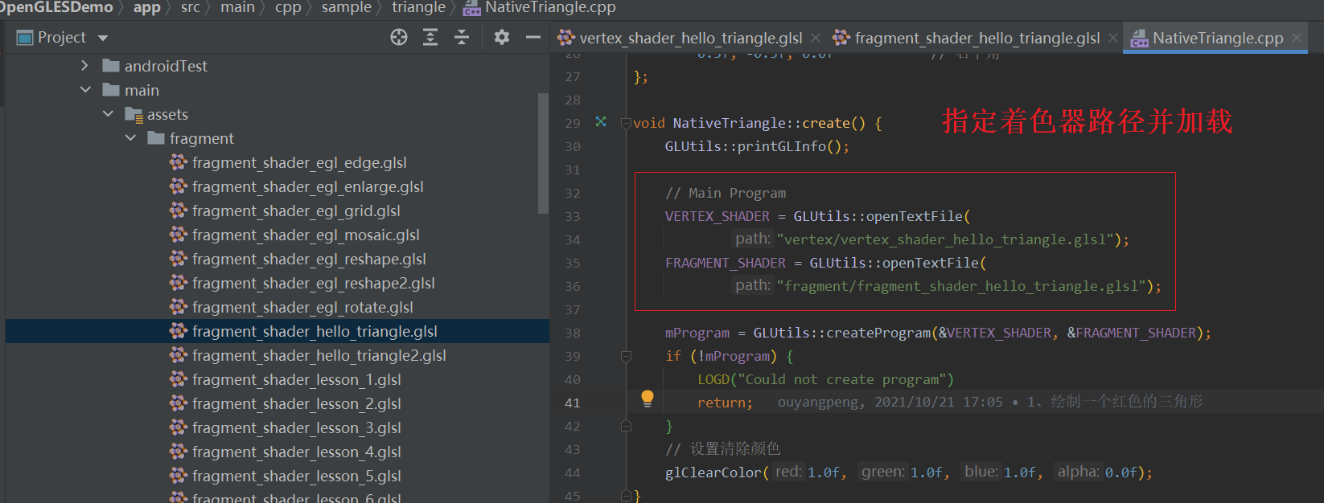Click line number 33 in the gutter

click(573, 216)
